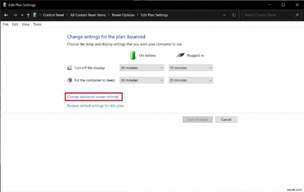
Task: Click the heading 'Change settings for the plan: Balanced'
Action: point(106,36)
